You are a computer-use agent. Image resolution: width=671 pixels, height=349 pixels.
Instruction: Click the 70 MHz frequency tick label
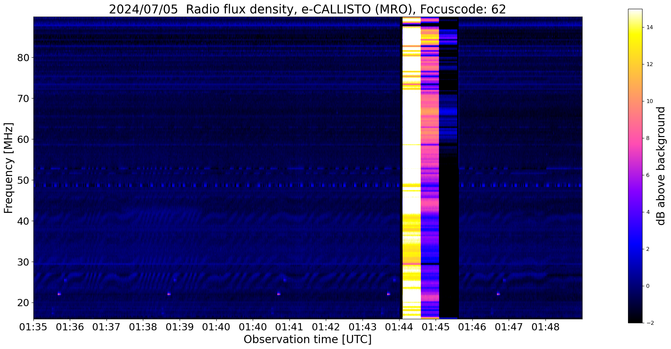coord(23,98)
